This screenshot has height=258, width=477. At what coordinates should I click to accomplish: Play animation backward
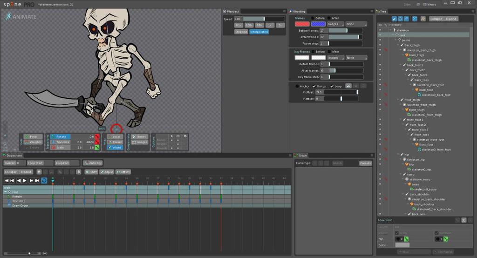(19, 180)
